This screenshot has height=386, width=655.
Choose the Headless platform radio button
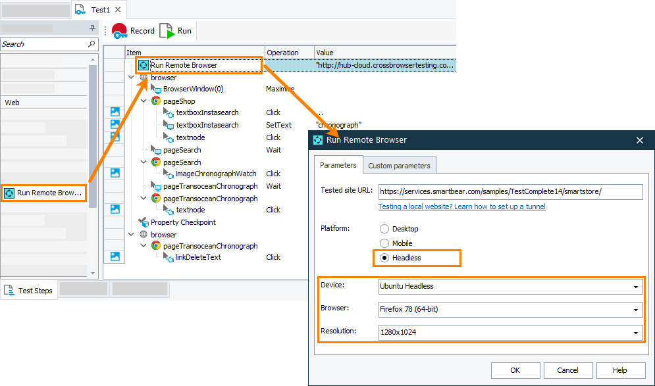384,258
